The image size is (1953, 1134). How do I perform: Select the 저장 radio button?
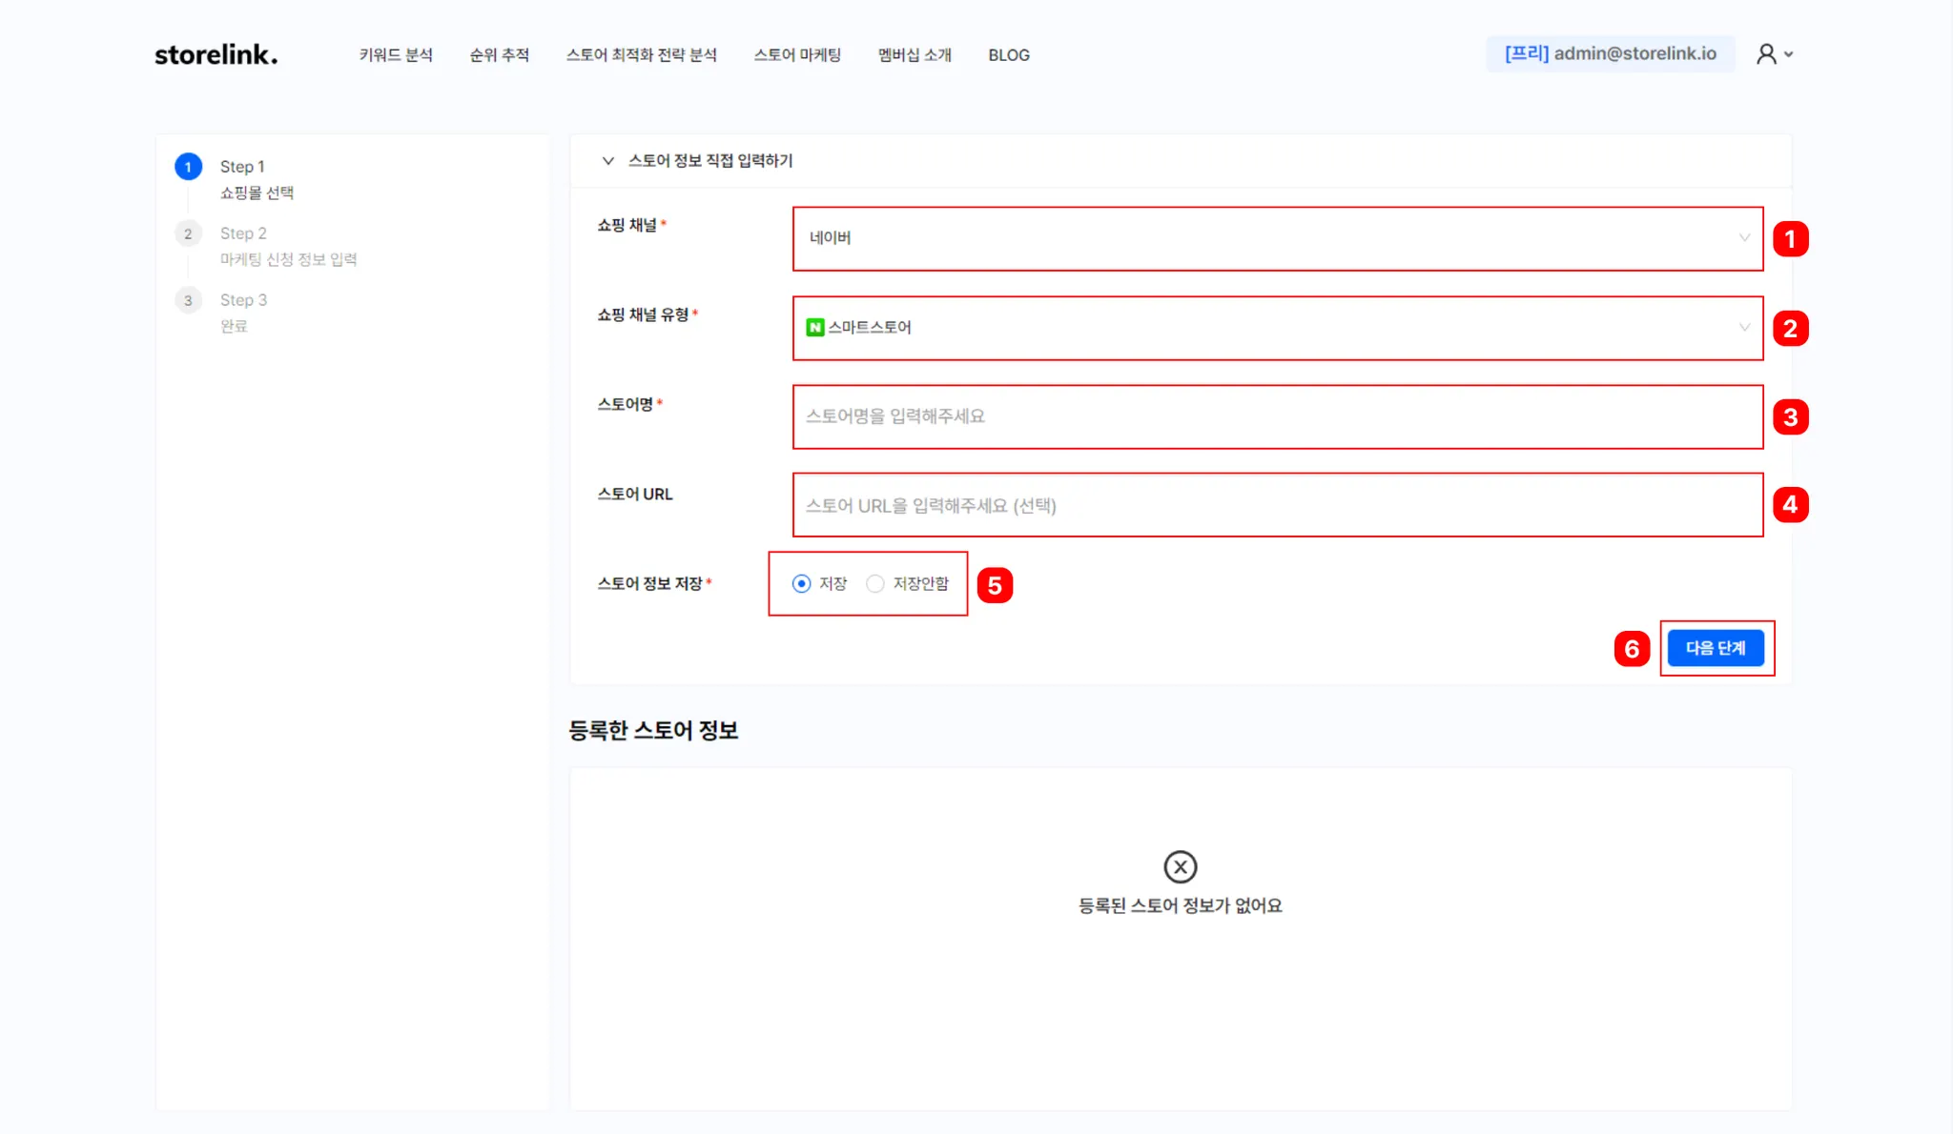(801, 583)
